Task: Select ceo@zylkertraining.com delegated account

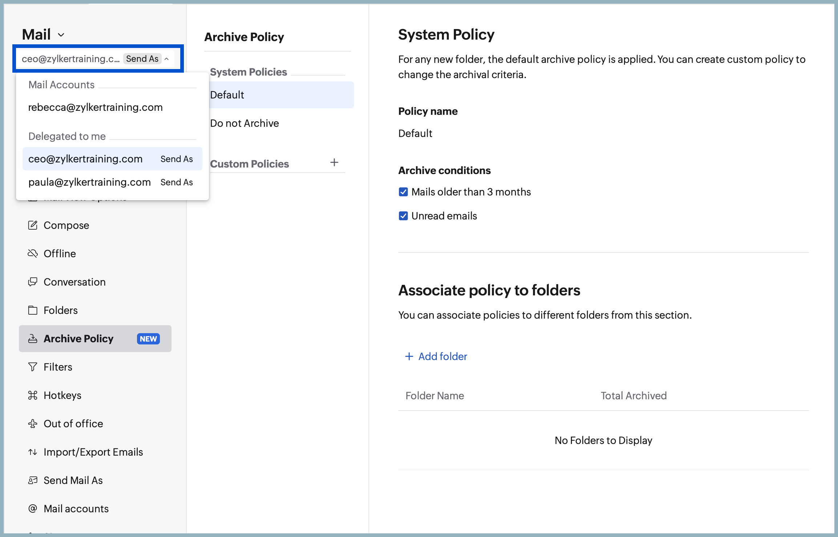Action: click(x=112, y=159)
